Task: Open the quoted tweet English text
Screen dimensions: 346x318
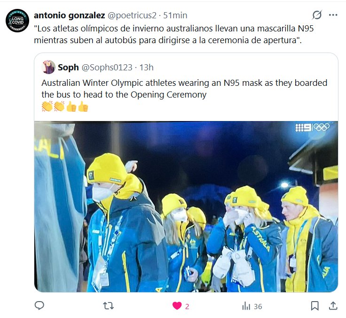Action: click(184, 89)
